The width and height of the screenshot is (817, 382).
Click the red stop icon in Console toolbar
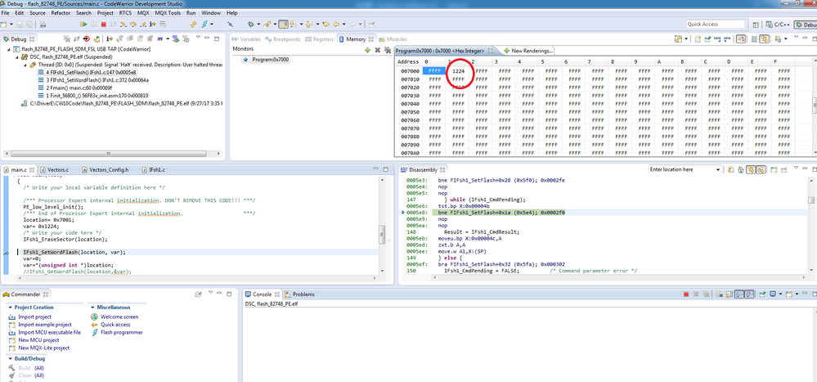click(685, 294)
